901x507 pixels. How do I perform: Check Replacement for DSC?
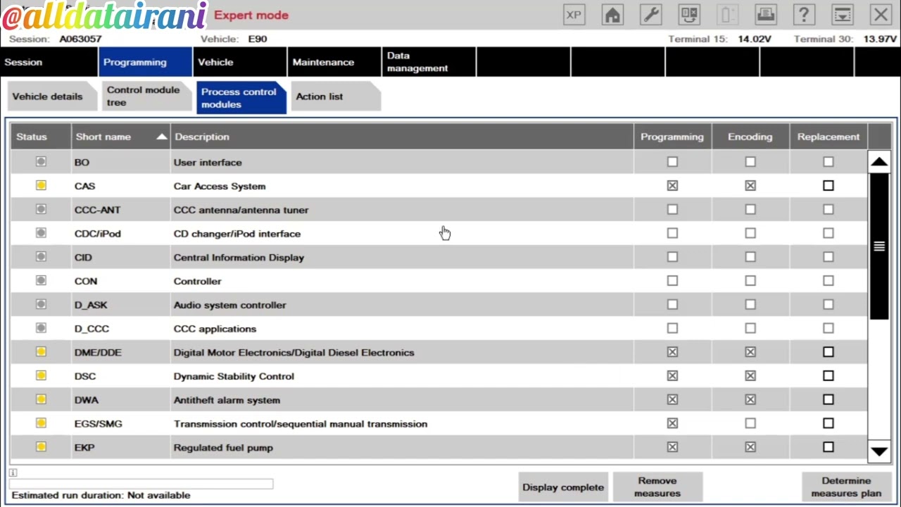[828, 376]
